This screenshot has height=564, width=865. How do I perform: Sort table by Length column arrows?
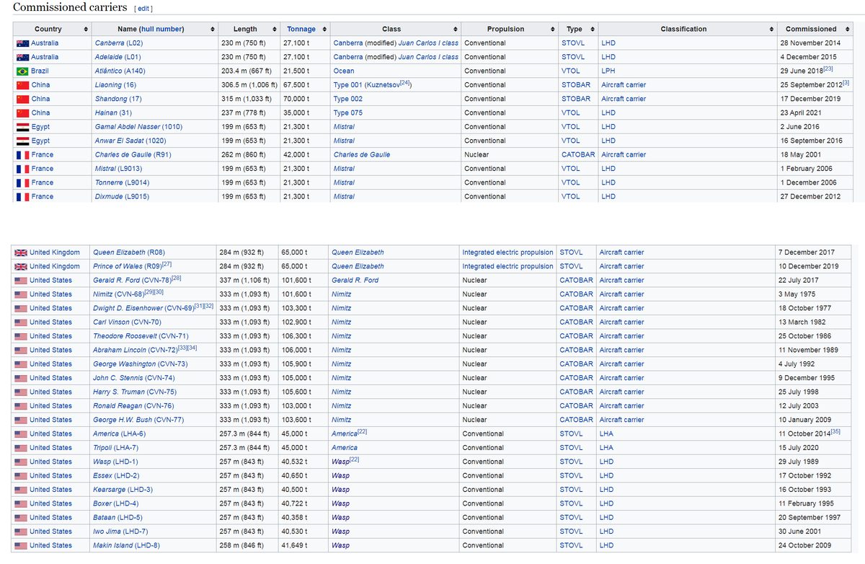click(275, 29)
